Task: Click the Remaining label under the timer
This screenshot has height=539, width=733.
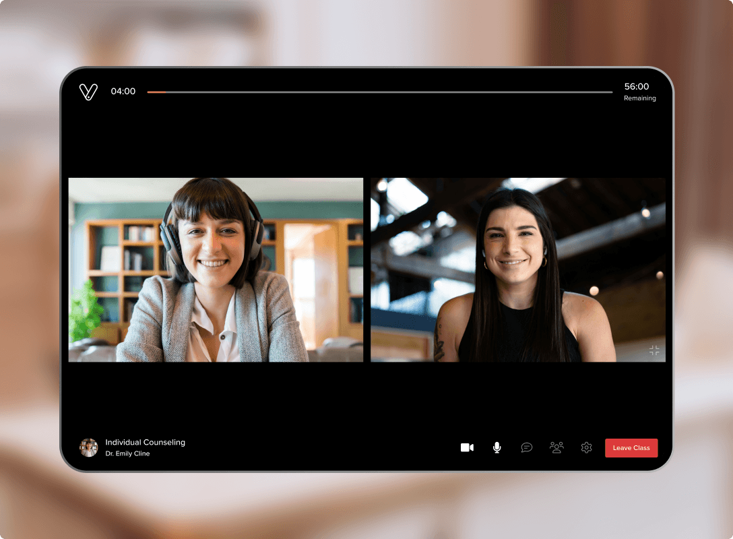Action: coord(639,98)
